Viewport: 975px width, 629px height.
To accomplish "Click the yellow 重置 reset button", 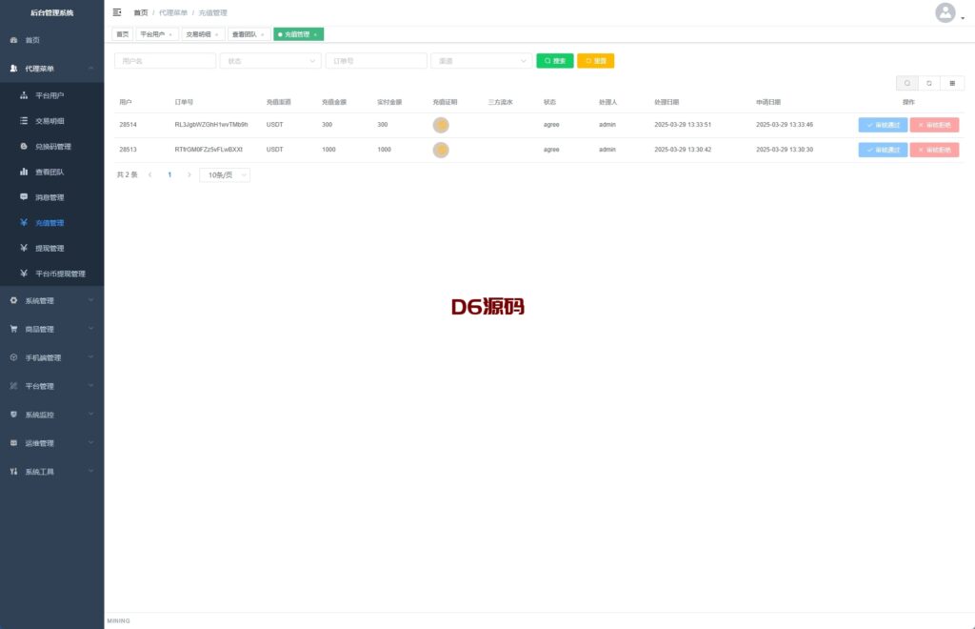I will pos(596,61).
